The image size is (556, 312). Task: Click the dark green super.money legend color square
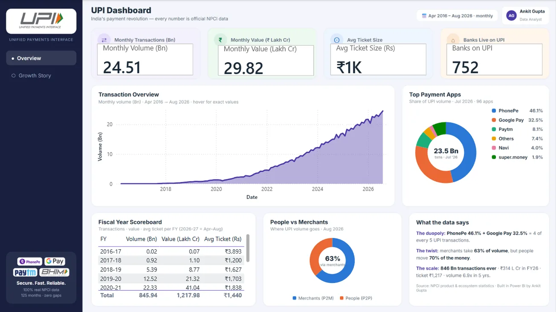494,157
